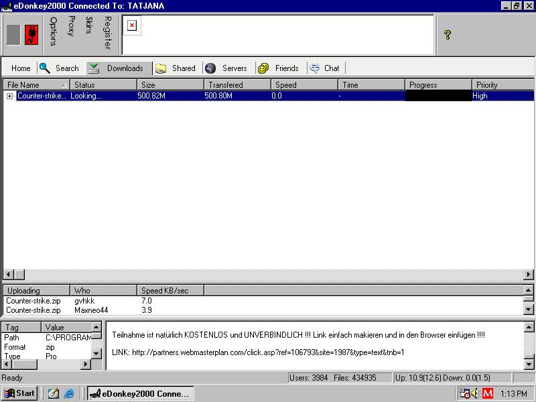Click the partners.webmasterplan.com link text

click(268, 352)
